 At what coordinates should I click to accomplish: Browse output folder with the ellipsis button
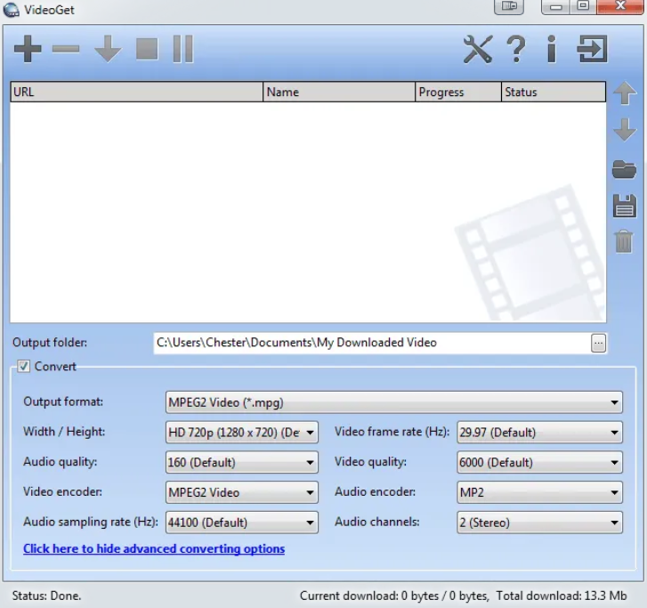(x=598, y=343)
